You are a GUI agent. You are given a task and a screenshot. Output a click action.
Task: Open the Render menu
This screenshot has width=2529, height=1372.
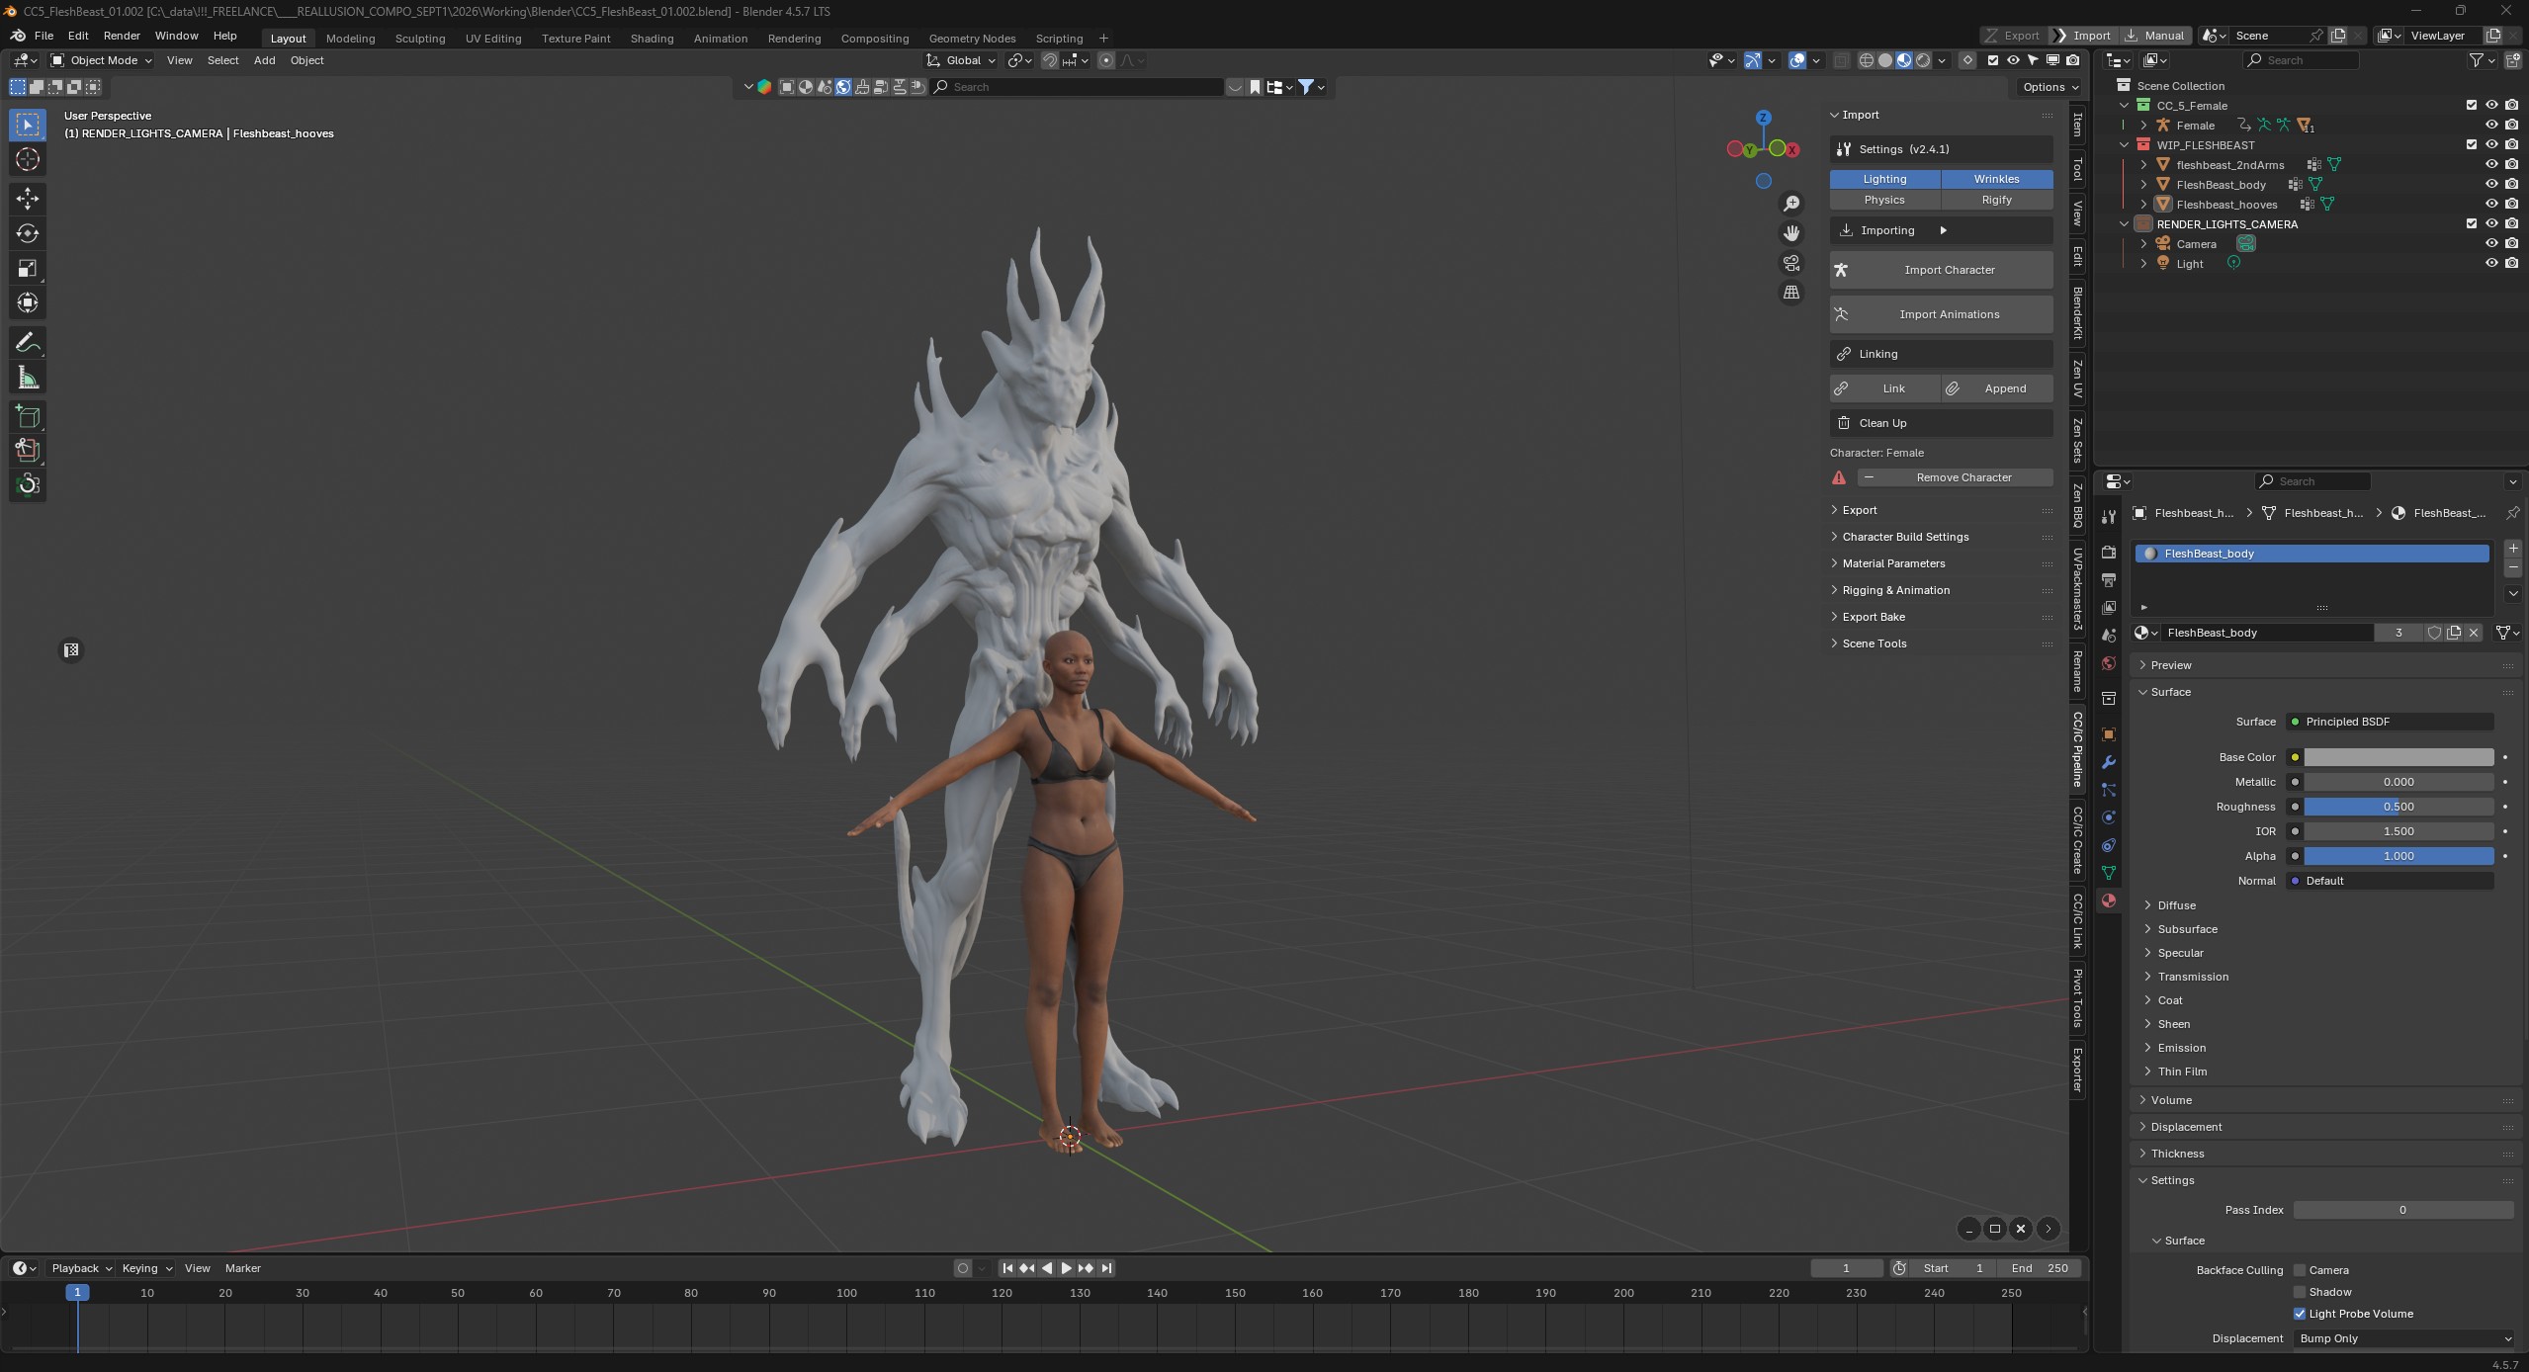[122, 36]
